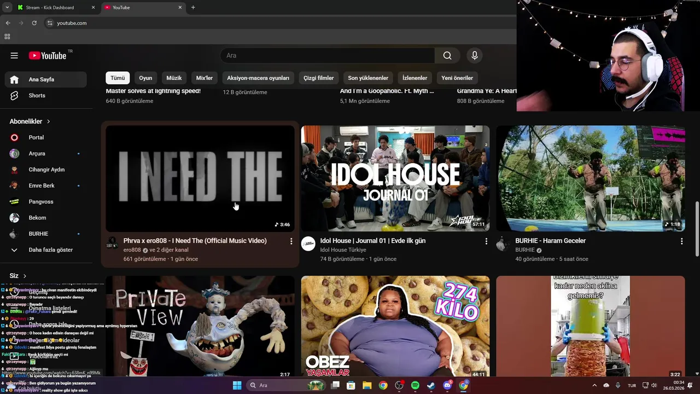The width and height of the screenshot is (700, 394).
Task: Click ero808 channel name link
Action: pyautogui.click(x=132, y=250)
